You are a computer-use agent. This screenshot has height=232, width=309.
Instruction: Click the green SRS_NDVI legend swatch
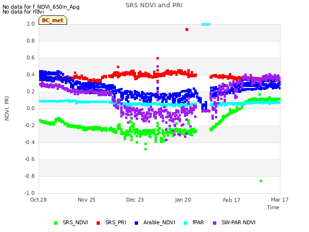point(56,223)
